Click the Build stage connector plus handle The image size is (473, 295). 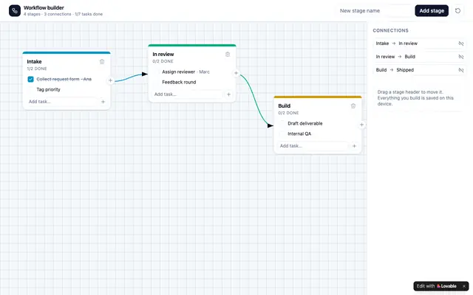(361, 125)
